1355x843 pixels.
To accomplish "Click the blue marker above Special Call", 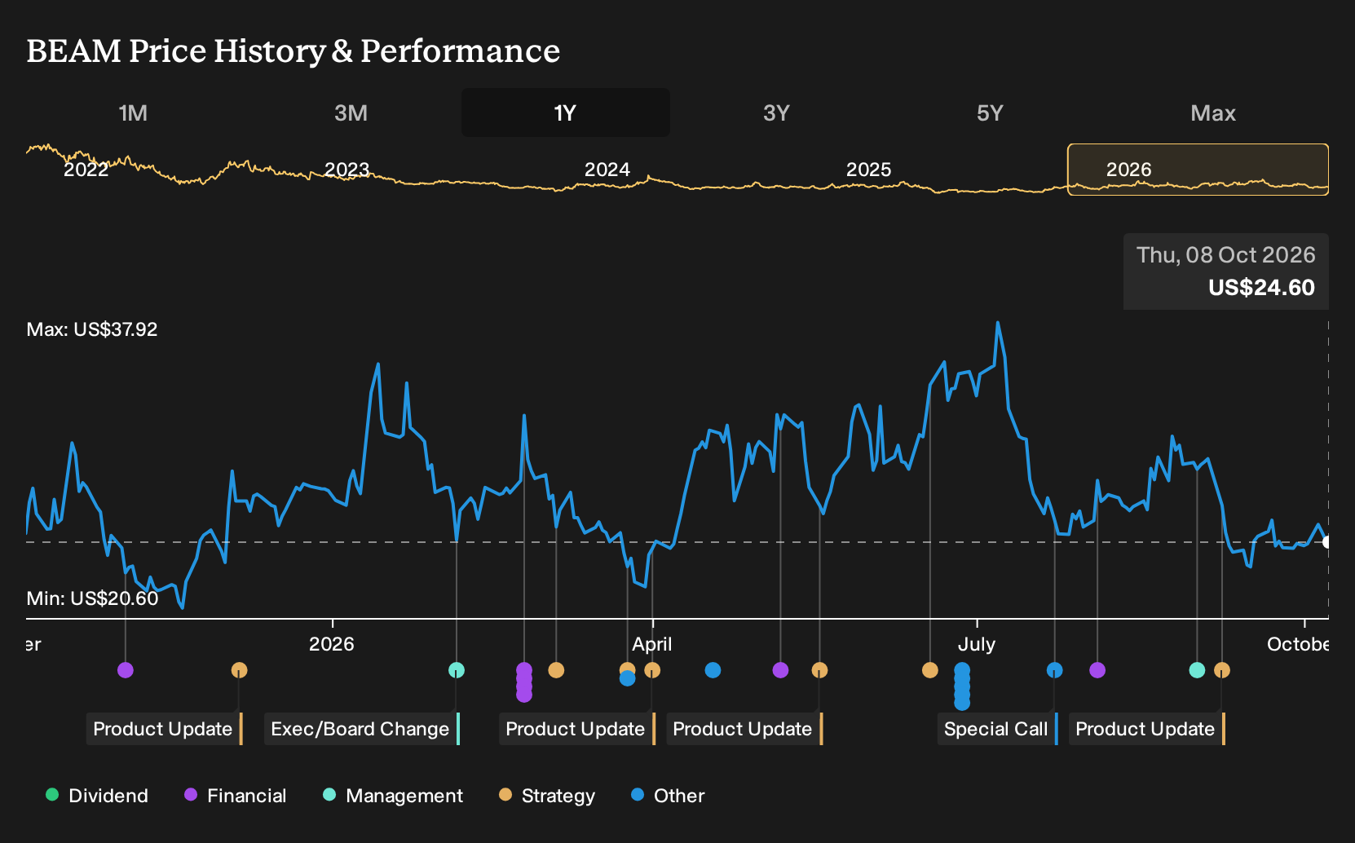I will click(1054, 670).
